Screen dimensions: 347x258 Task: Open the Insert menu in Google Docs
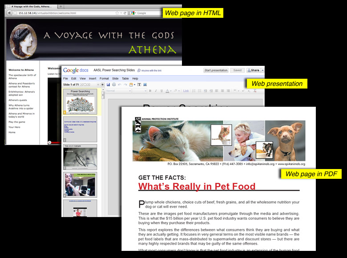[92, 78]
